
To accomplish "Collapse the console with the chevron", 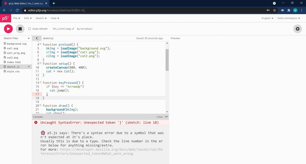I will coord(167,117).
